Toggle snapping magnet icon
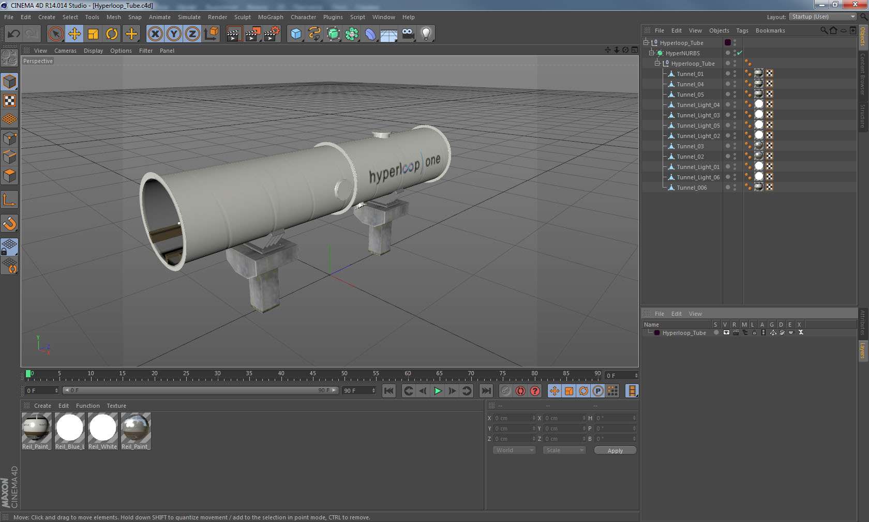 tap(9, 223)
